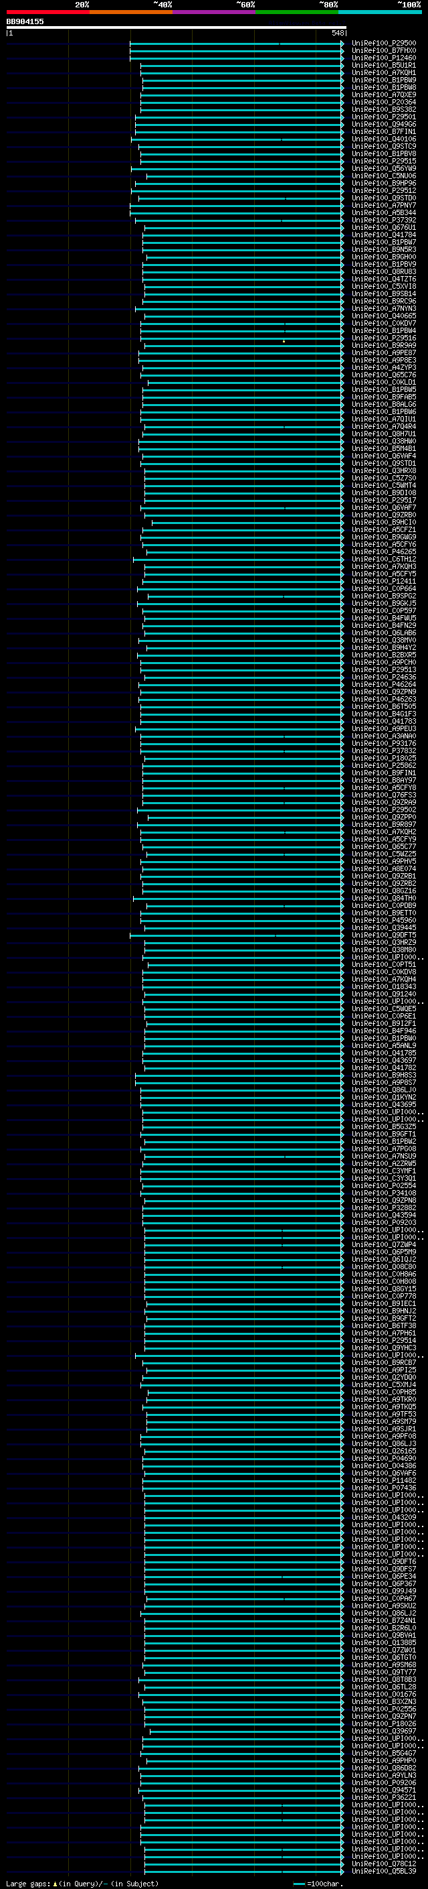Click the alignment bar for UniRef100_Q40106
Image resolution: width=428 pixels, height=1889 pixels.
point(237,139)
